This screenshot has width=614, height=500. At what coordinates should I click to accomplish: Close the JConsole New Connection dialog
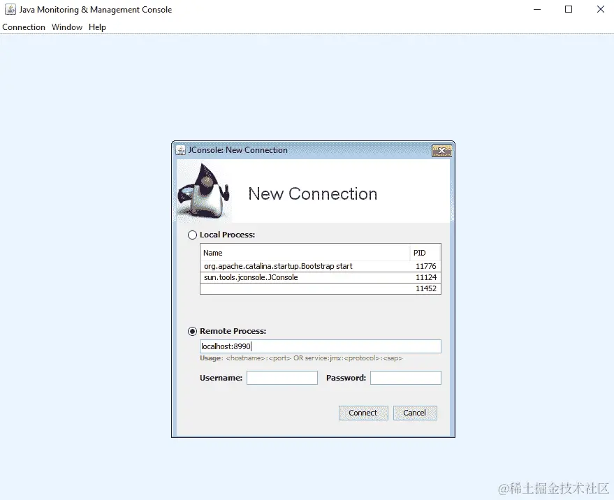[x=441, y=151]
